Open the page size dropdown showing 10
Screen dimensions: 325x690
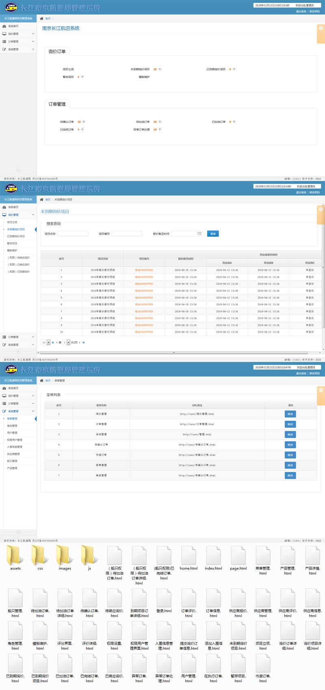pyautogui.click(x=48, y=342)
